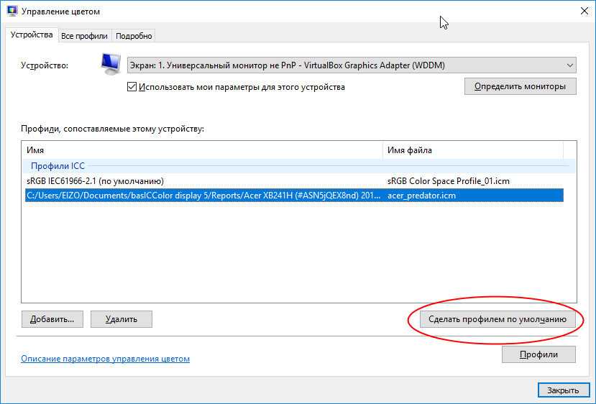Click the Закрыть button
Viewport: 596px width, 404px height.
[558, 390]
